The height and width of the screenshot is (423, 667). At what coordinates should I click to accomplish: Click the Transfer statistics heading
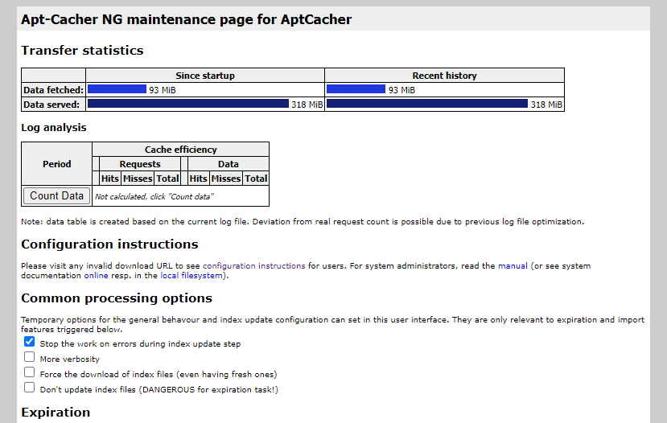tap(83, 51)
